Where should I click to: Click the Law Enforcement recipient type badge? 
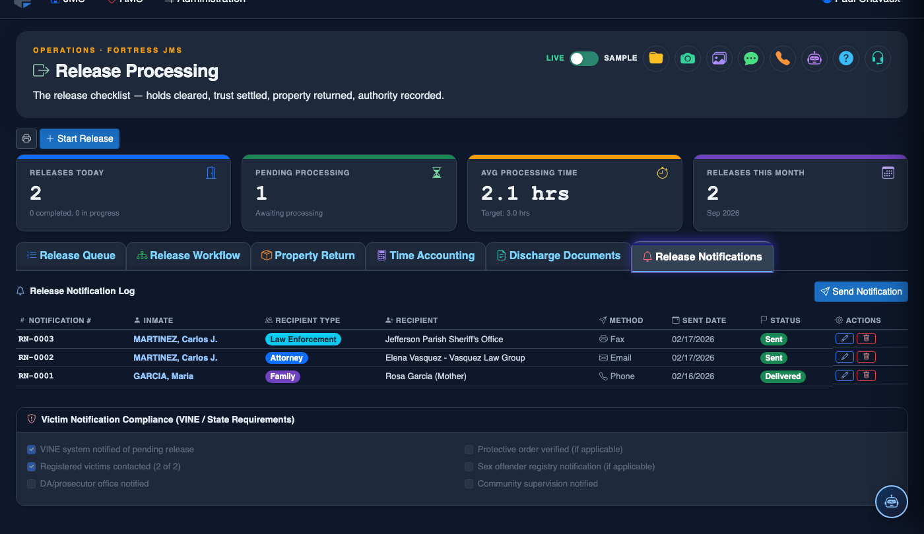coord(304,340)
